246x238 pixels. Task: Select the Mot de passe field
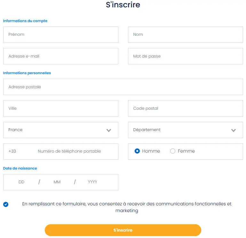(x=186, y=56)
